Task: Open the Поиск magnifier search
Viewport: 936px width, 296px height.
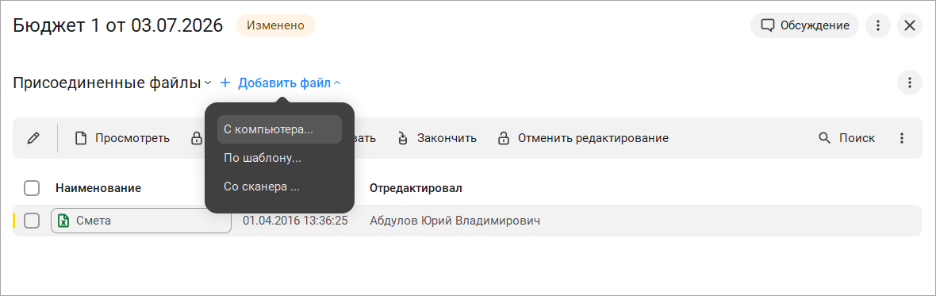Action: click(824, 138)
